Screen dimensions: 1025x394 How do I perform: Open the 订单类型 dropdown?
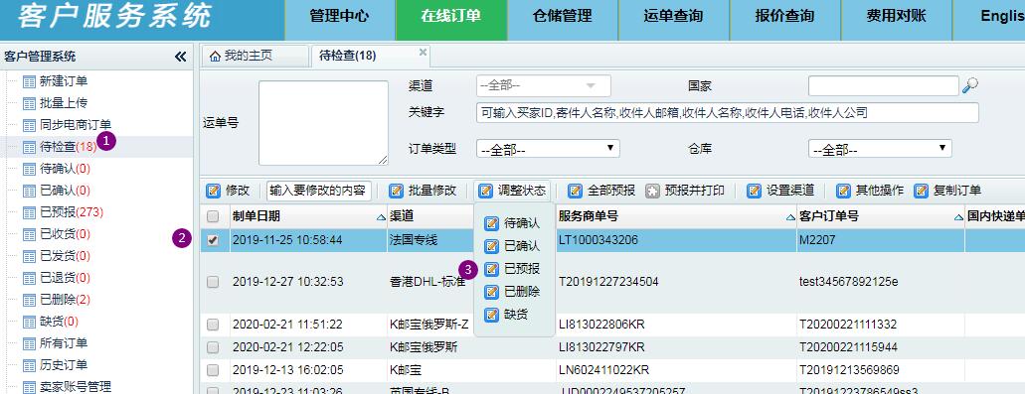548,149
